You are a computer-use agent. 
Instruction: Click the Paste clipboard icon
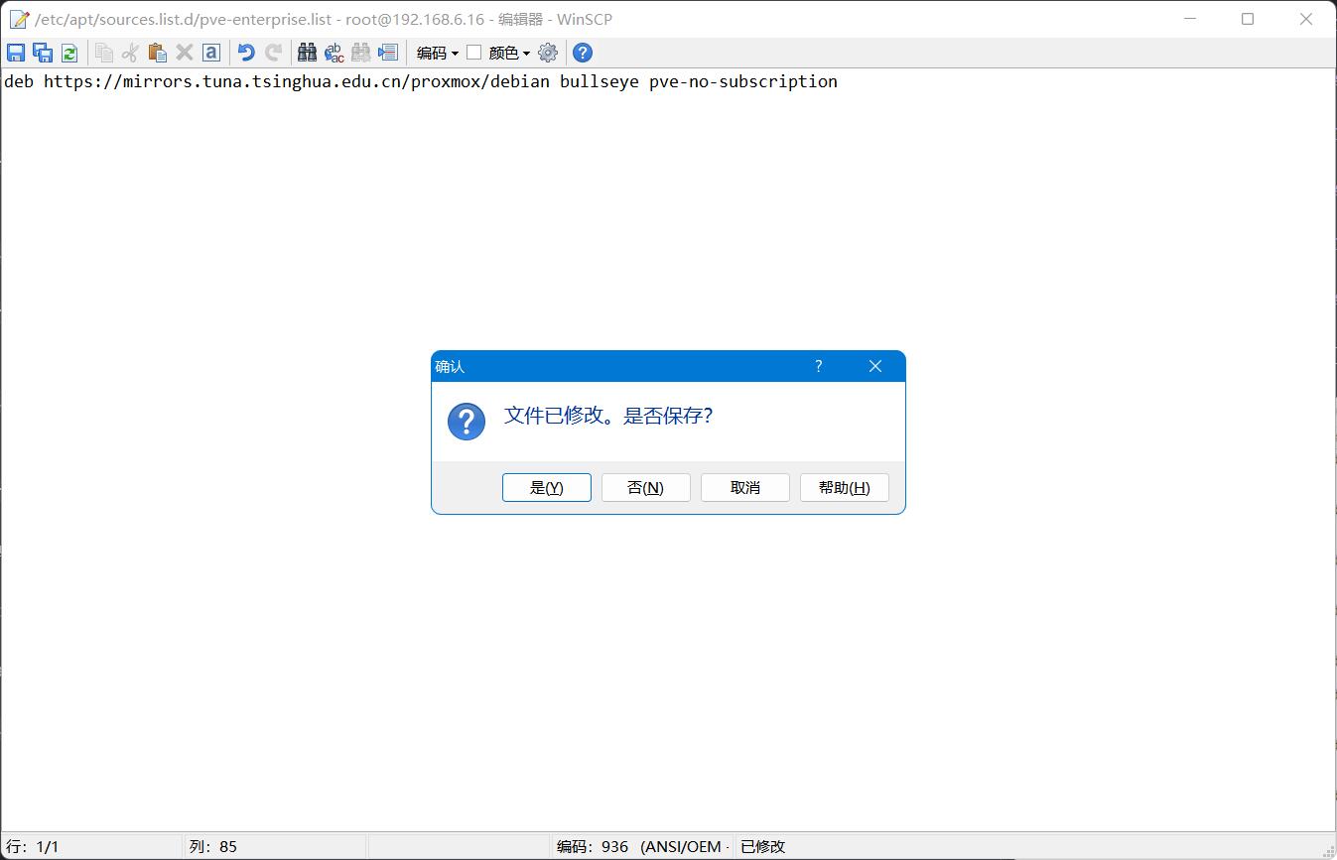[157, 53]
